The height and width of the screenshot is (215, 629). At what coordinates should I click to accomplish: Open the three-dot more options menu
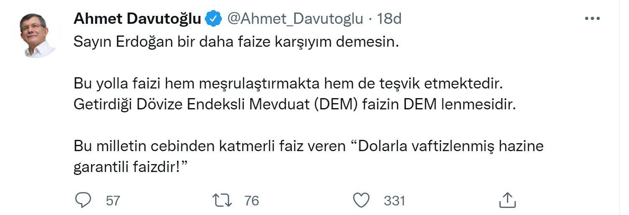(x=592, y=19)
